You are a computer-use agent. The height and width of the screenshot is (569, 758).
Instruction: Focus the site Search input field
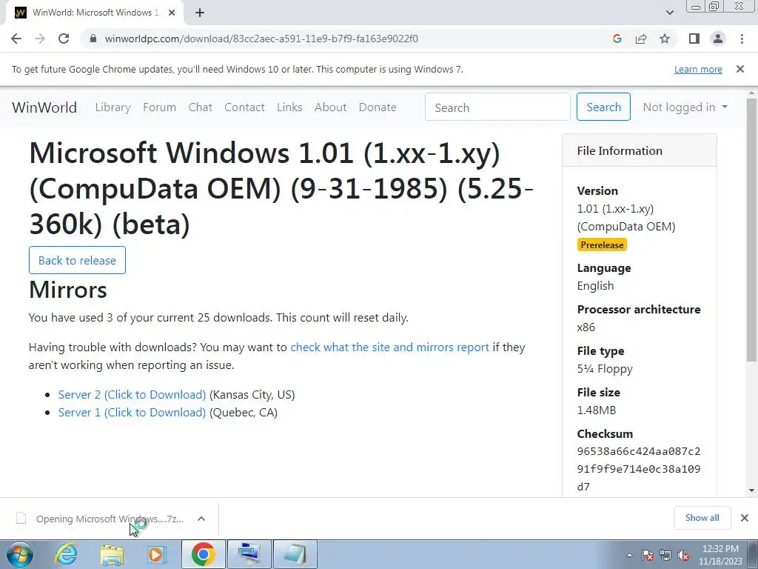(x=497, y=107)
